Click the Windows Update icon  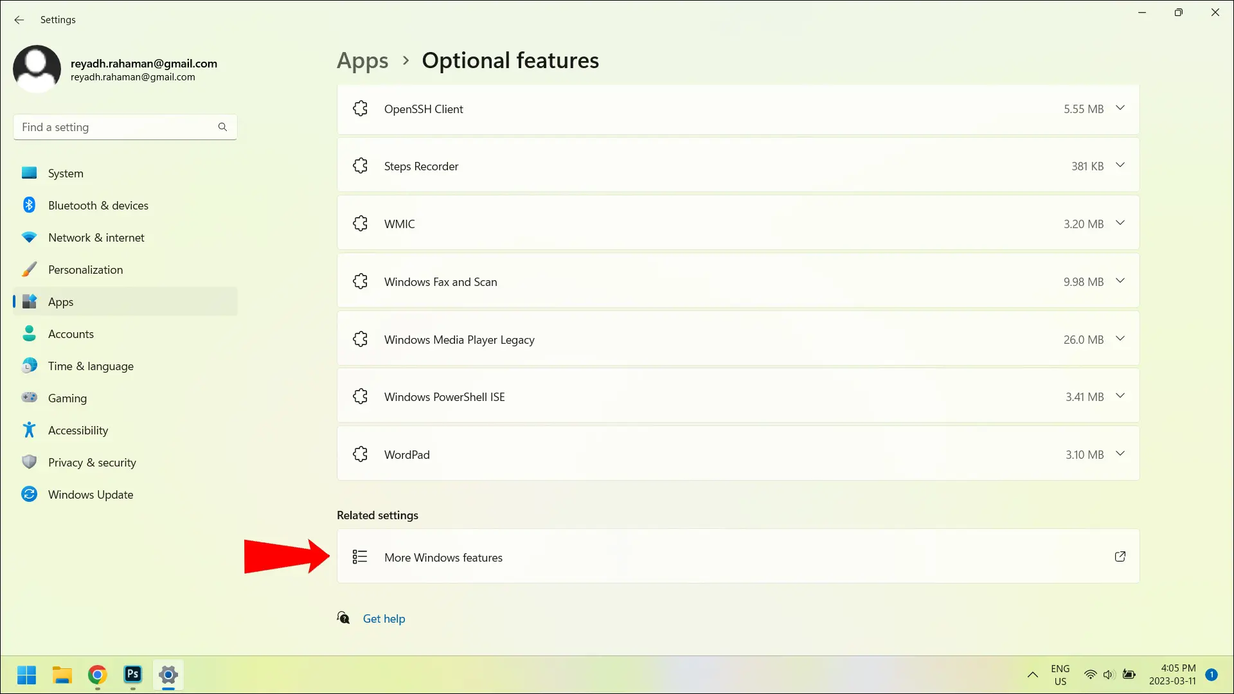pos(29,494)
